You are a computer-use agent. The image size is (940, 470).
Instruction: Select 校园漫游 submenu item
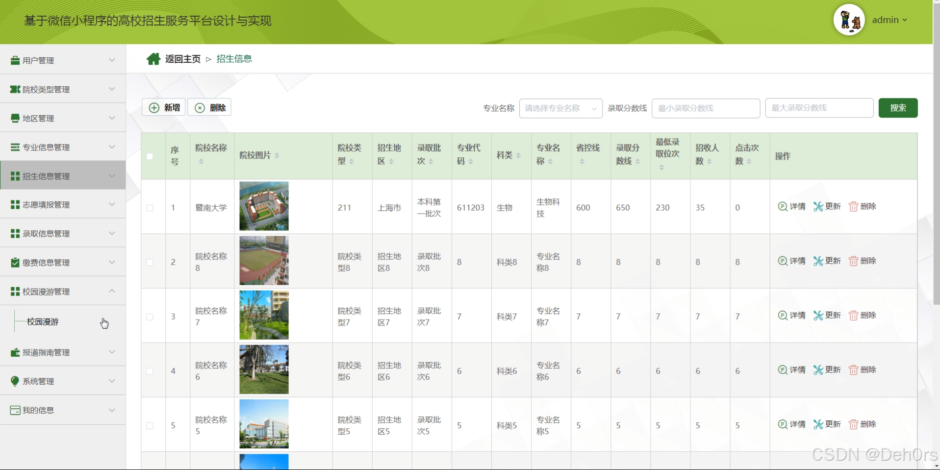[43, 322]
